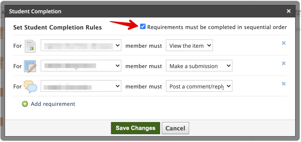
Task: Click the assignment pencil icon in second row
Action: click(30, 66)
